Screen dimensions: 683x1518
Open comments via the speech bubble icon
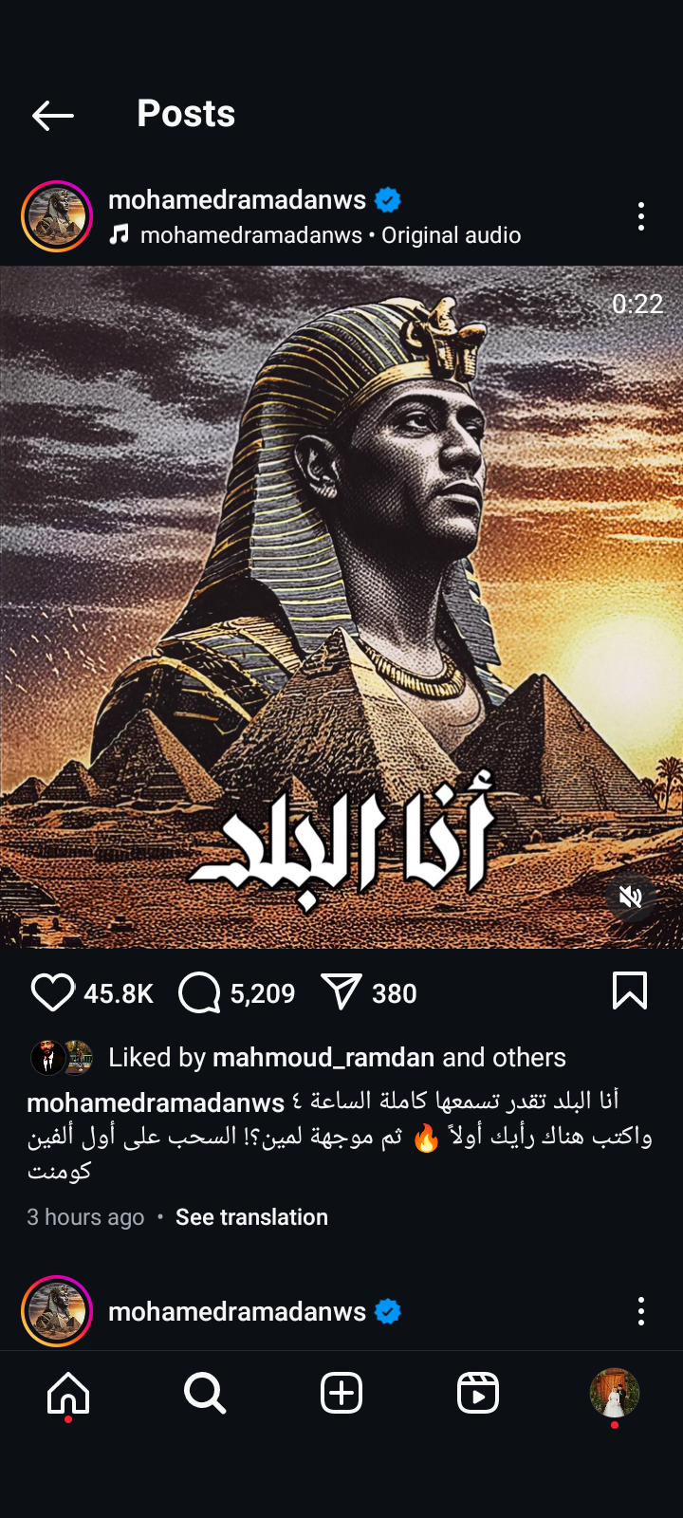[199, 993]
